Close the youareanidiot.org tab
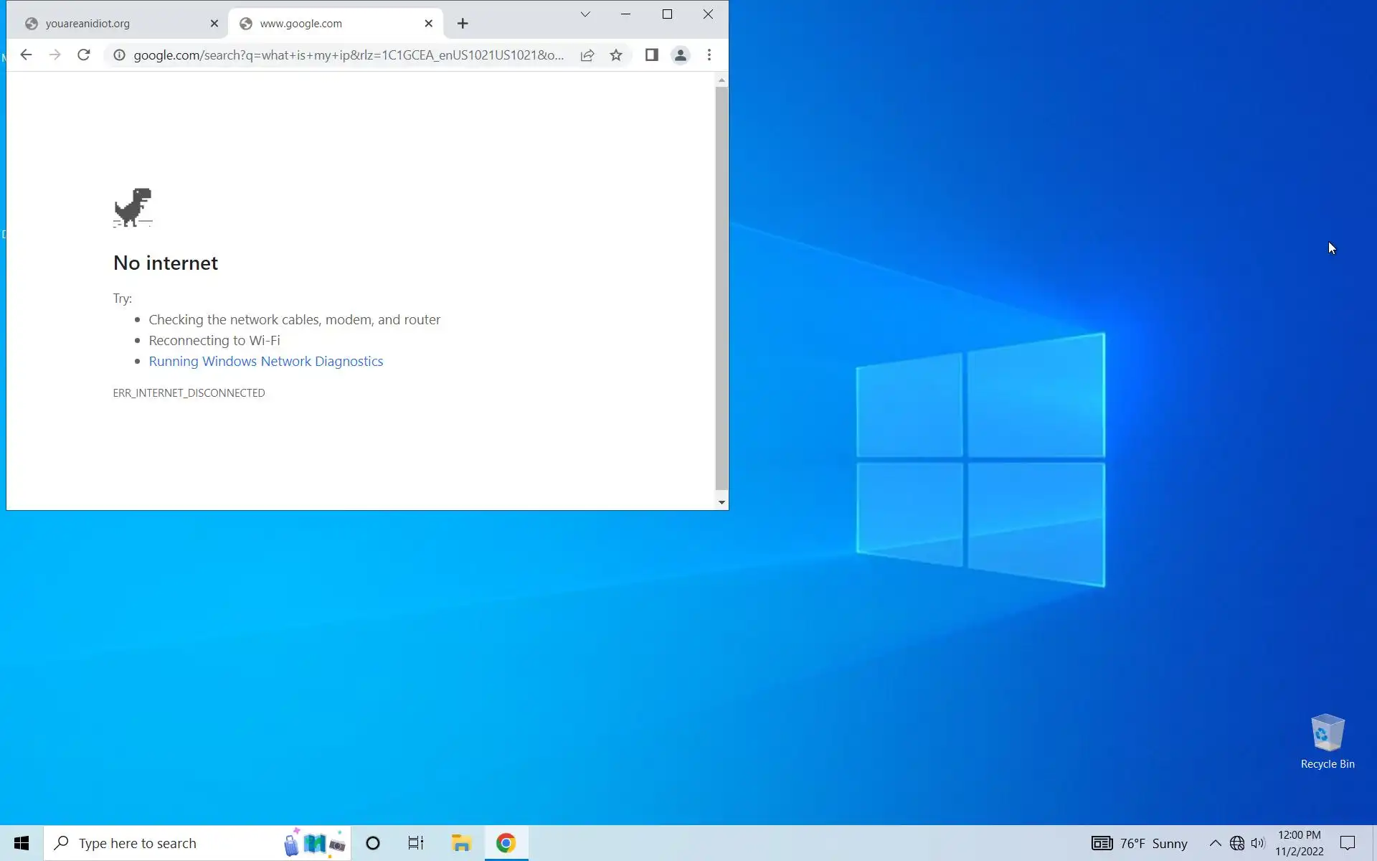This screenshot has width=1377, height=861. [214, 24]
